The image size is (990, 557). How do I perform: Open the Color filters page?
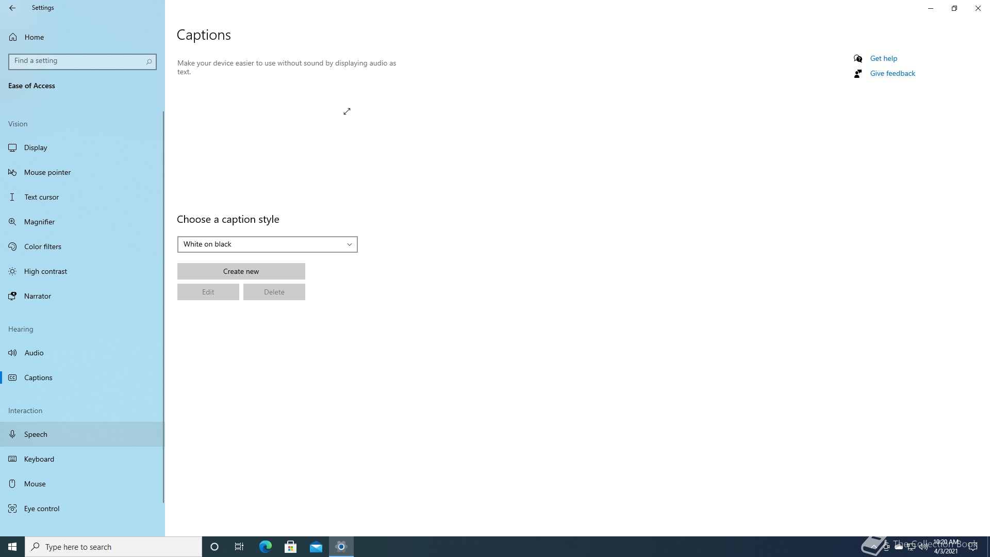82,247
